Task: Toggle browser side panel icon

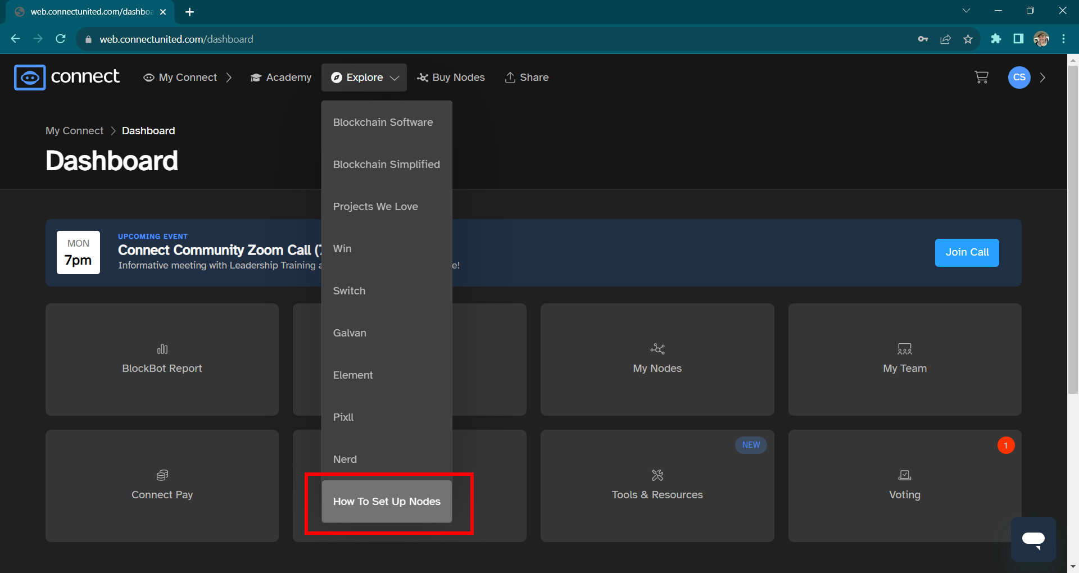Action: click(1018, 39)
